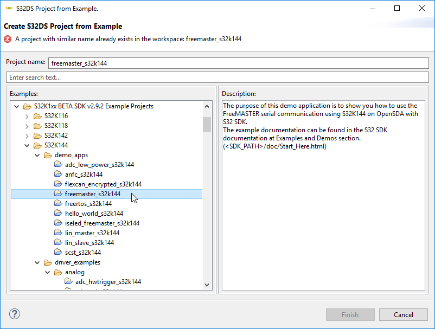This screenshot has width=435, height=329.
Task: Click the folder icon beside lin_master_s32k144
Action: (x=59, y=233)
